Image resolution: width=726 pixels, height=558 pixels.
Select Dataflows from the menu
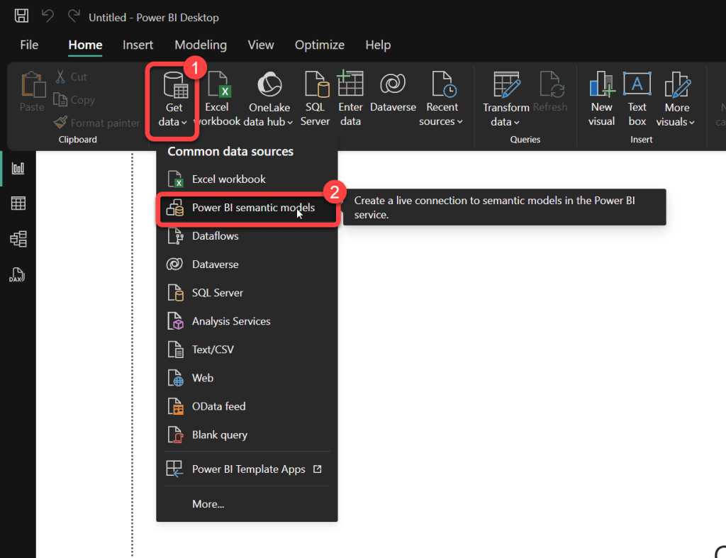tap(247, 236)
